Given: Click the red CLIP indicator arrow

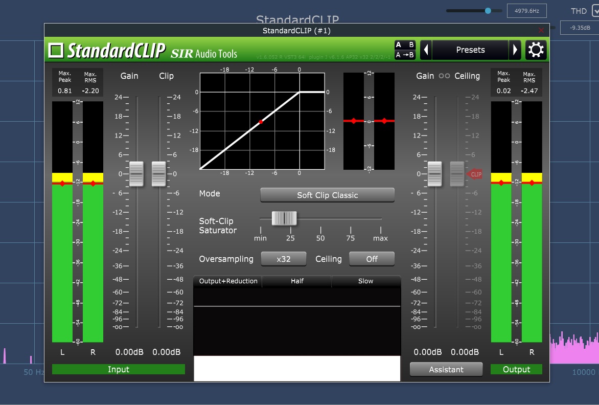Looking at the screenshot, I should tap(474, 174).
